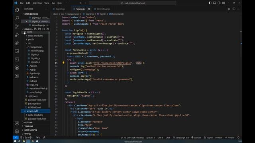The height and width of the screenshot is (143, 255).
Task: Click the explorer file tree scrollbar
Action: click(49, 70)
